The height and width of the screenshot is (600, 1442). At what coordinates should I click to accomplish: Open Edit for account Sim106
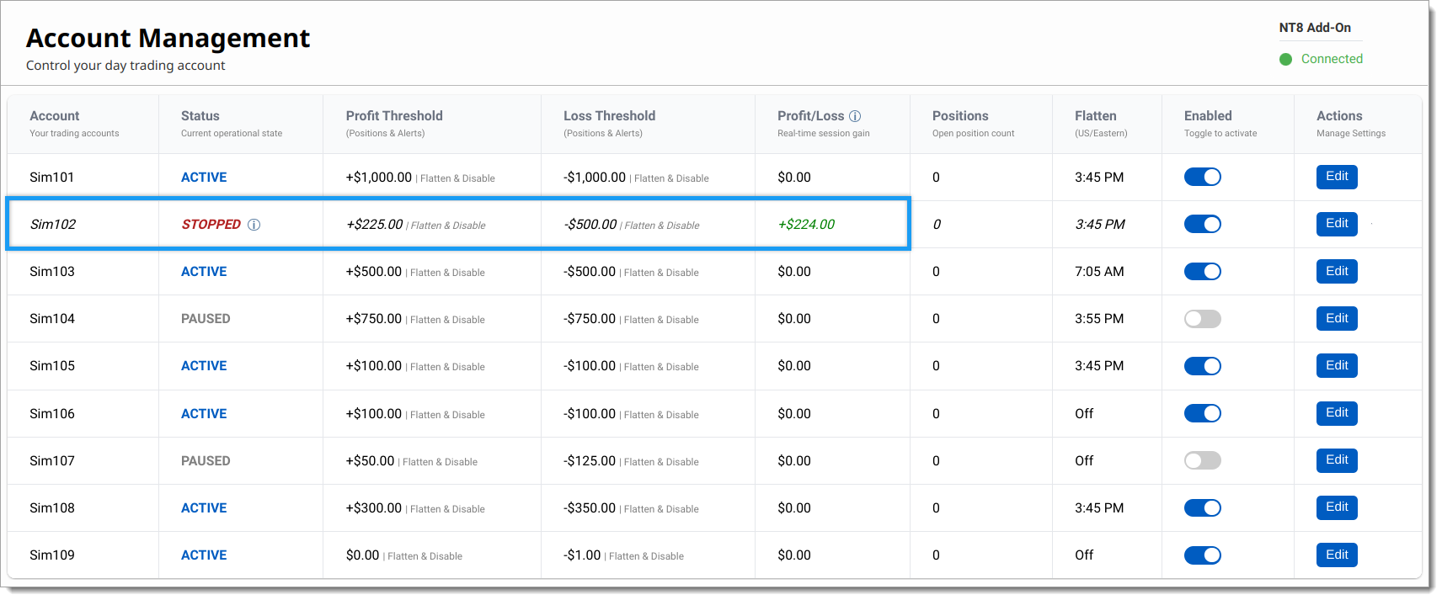click(1337, 413)
